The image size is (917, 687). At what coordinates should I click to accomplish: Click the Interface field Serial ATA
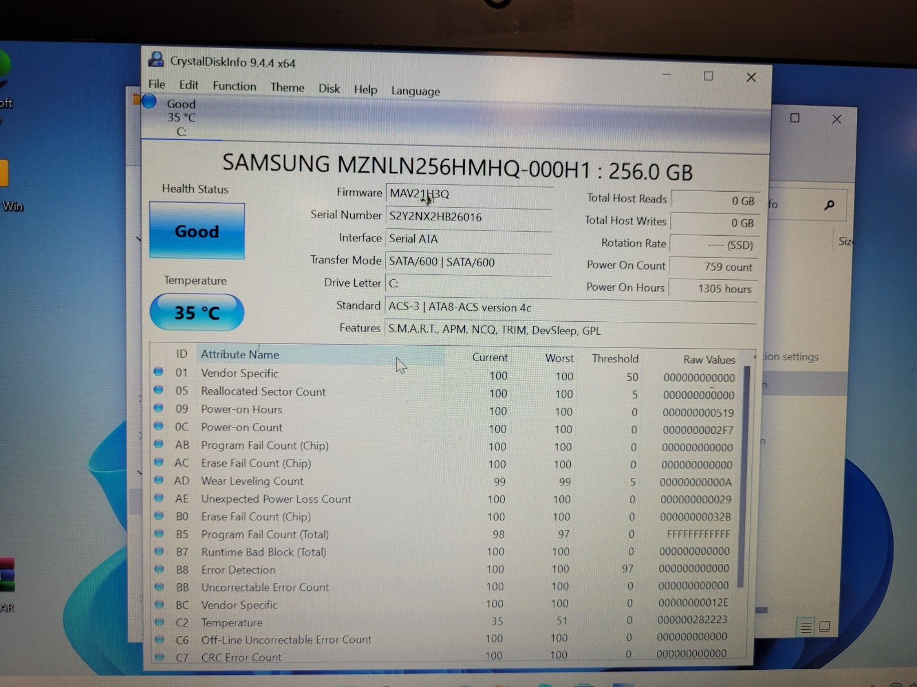[469, 239]
